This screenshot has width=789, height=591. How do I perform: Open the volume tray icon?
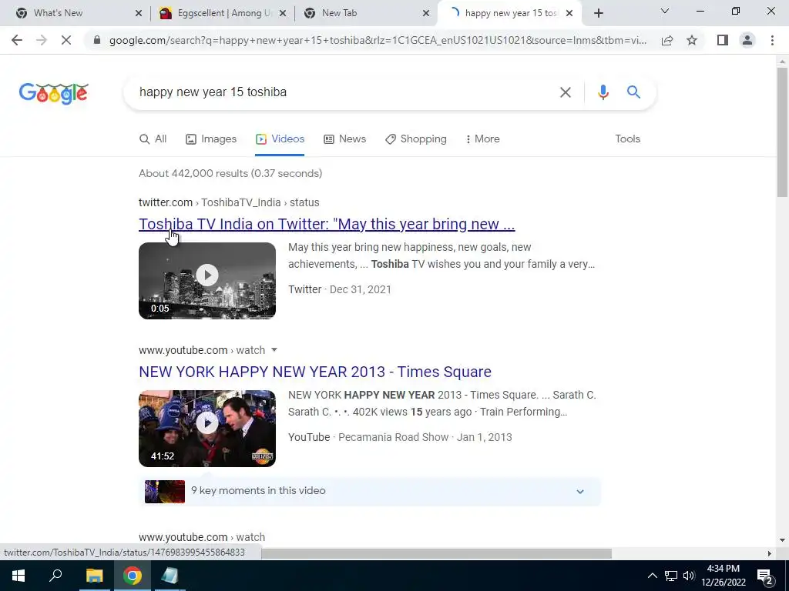click(689, 576)
